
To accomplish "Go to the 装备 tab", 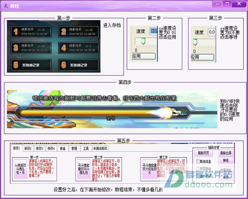I will coord(63,149).
